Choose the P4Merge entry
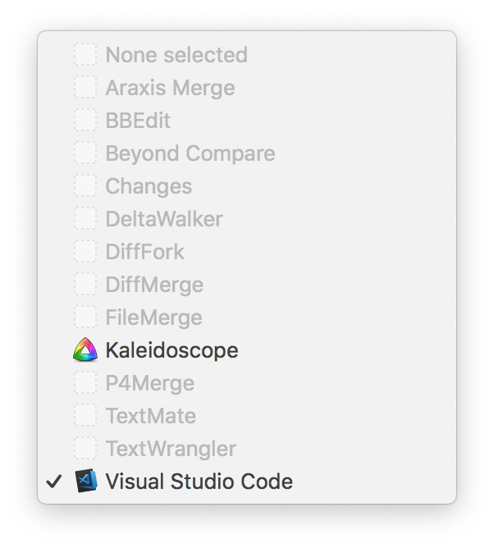The width and height of the screenshot is (494, 548). (247, 382)
